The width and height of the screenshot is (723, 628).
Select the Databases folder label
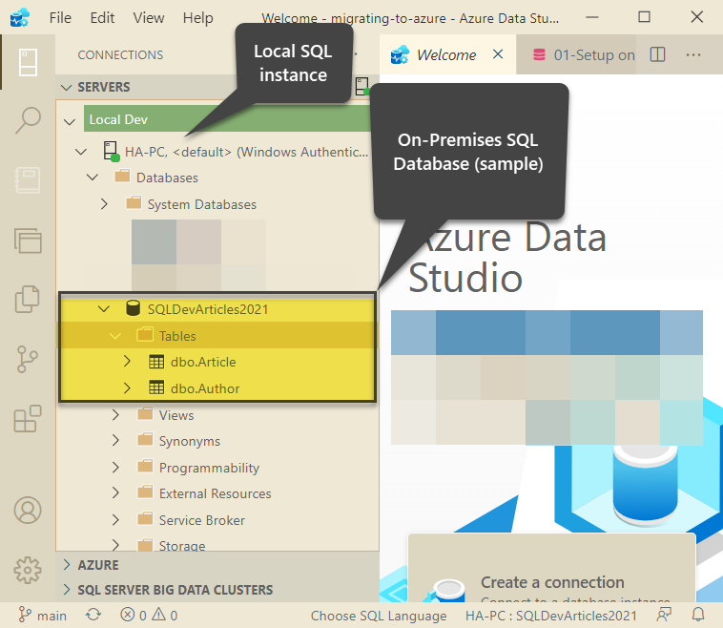tap(167, 178)
